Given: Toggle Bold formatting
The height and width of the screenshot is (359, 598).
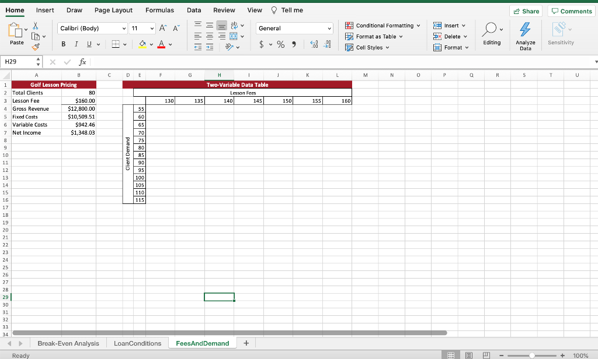Looking at the screenshot, I should click(x=63, y=44).
